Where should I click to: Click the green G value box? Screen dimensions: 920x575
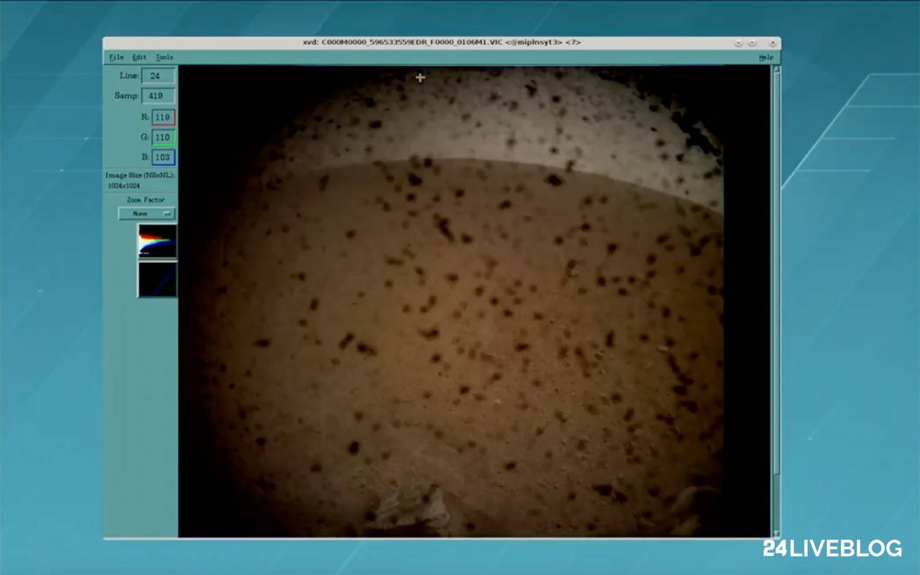163,137
